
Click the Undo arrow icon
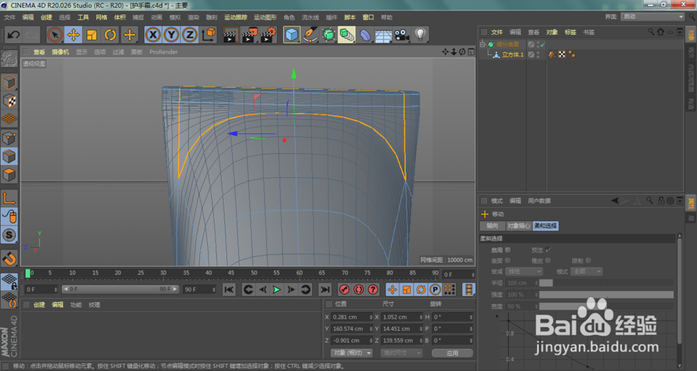coord(13,34)
